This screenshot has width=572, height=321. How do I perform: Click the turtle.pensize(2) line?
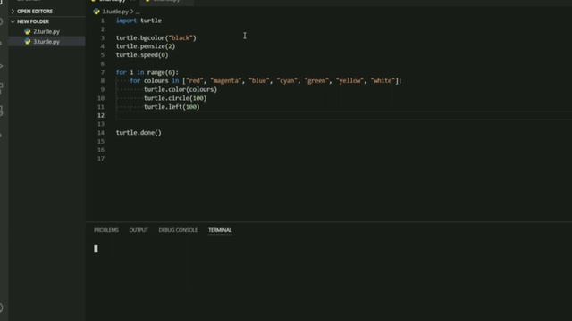(146, 46)
